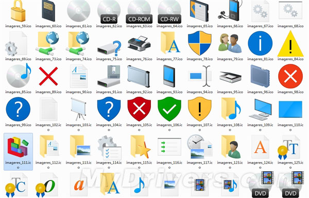309x198 pixels.
Task: Select the blue question circle imageres_99.ico
Action: tap(18, 109)
